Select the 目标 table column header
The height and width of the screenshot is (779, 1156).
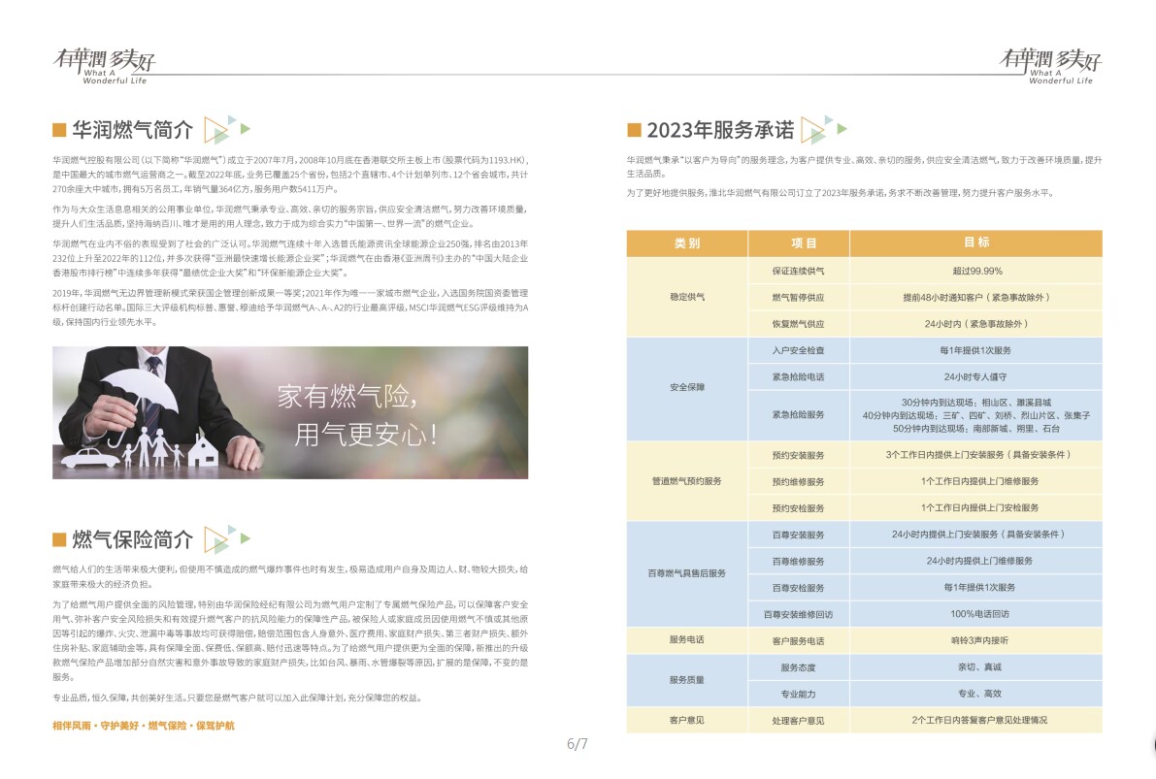coord(975,243)
